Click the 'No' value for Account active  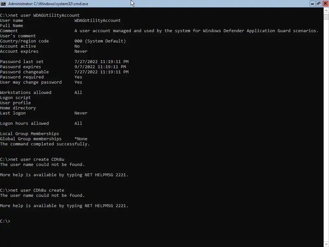click(77, 46)
